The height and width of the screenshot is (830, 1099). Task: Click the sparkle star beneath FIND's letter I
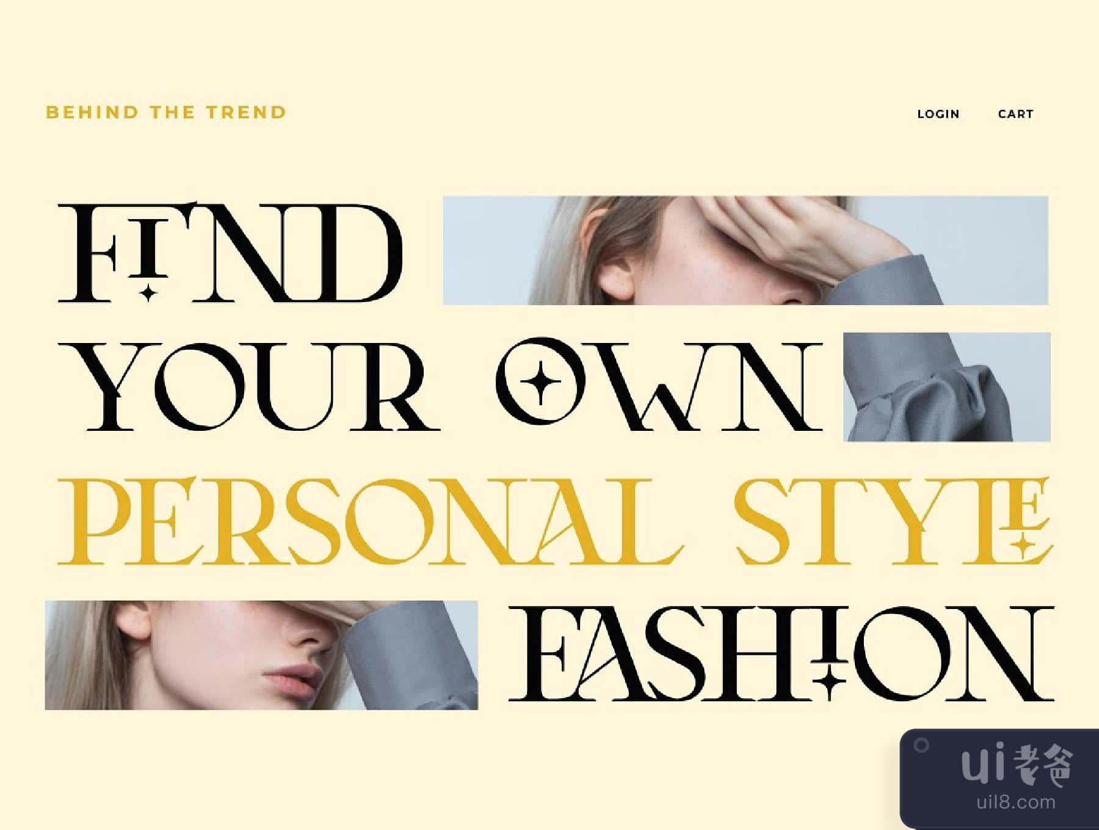pyautogui.click(x=148, y=293)
